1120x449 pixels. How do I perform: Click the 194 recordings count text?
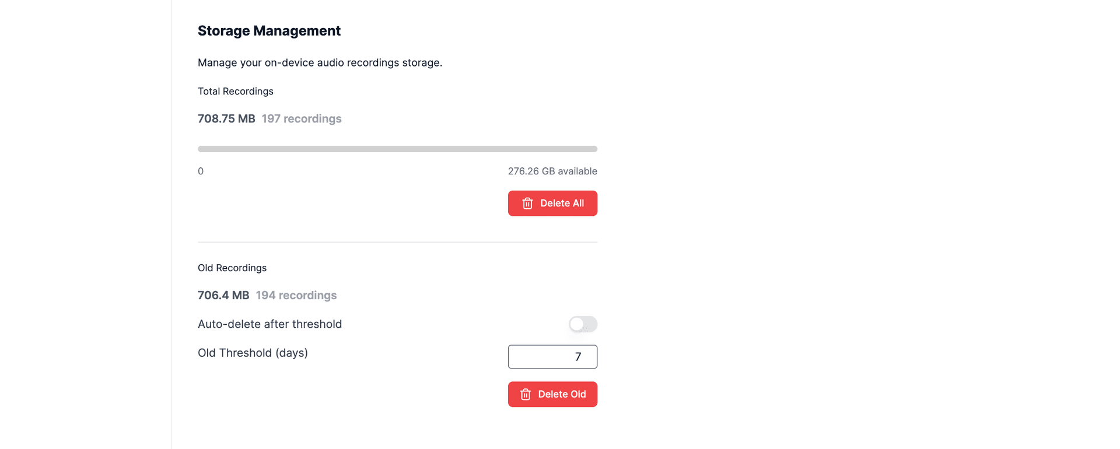(x=296, y=295)
